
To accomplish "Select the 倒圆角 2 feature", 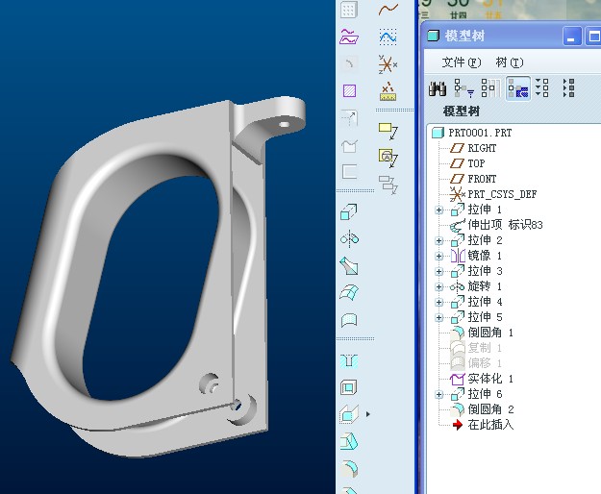I will click(x=490, y=409).
